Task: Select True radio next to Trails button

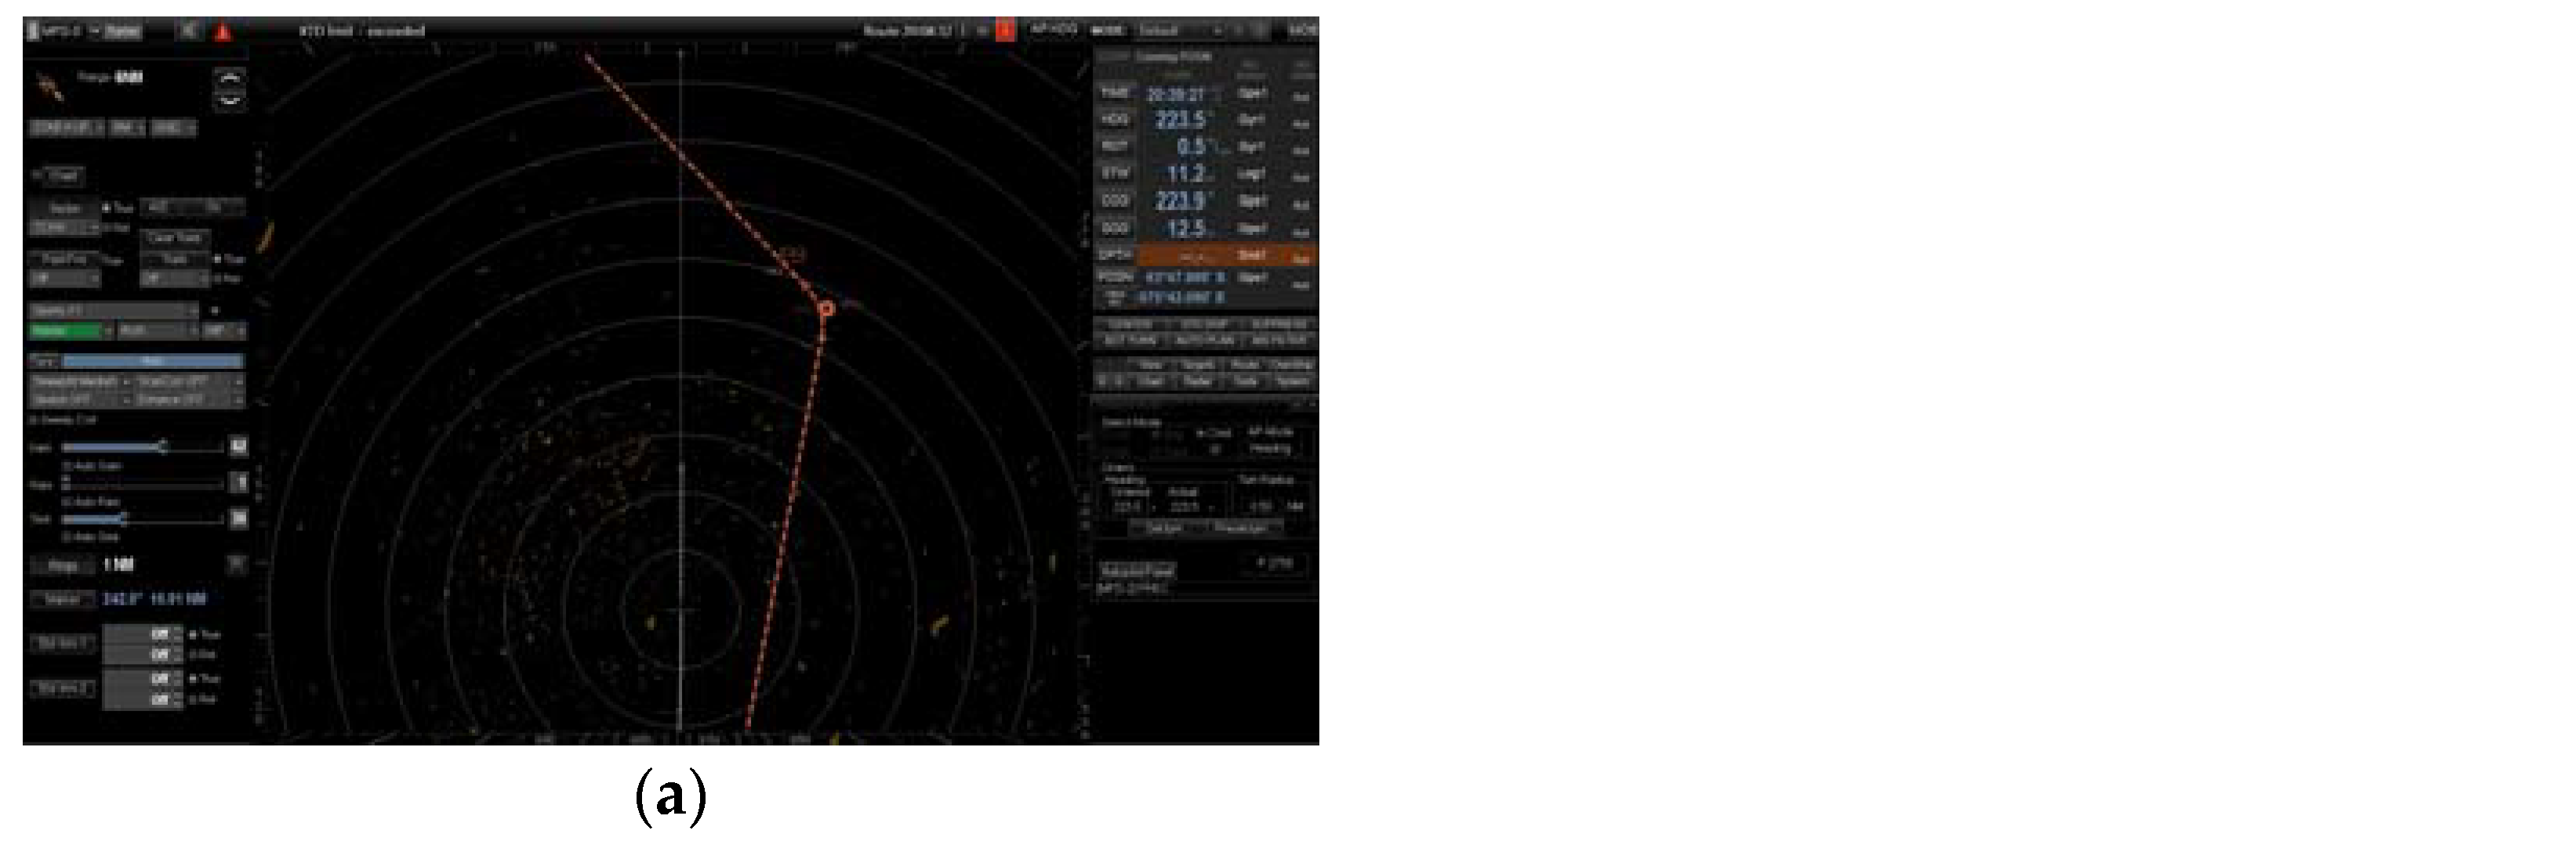Action: tap(219, 258)
